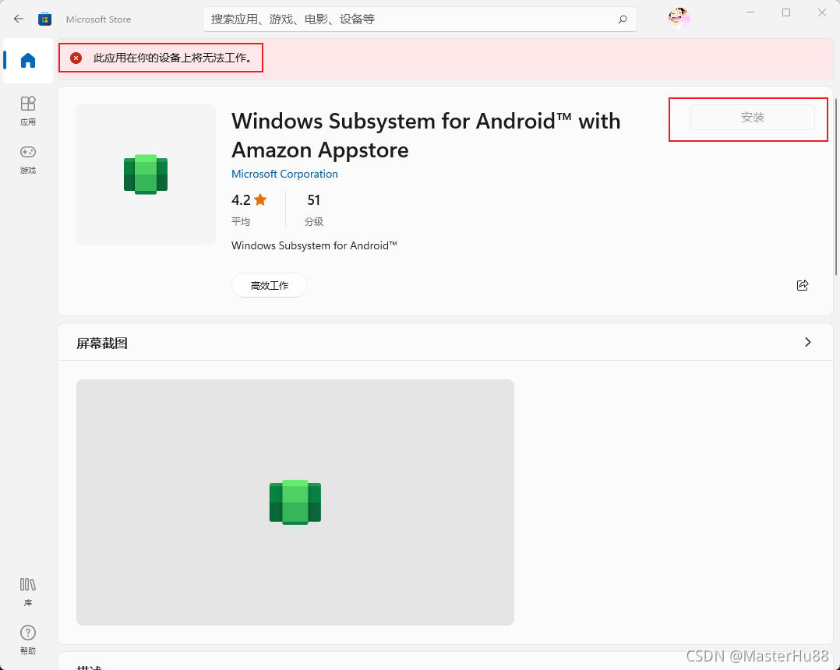
Task: Open the user profile avatar
Action: [x=679, y=18]
